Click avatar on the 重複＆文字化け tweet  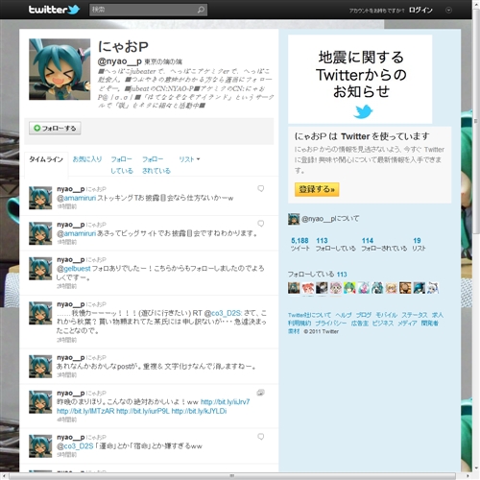click(40, 367)
